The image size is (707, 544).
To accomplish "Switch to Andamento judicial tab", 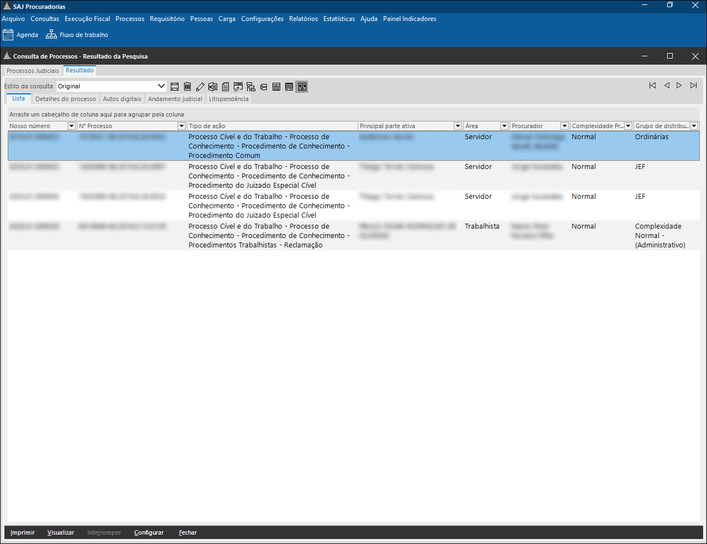I will coord(175,99).
